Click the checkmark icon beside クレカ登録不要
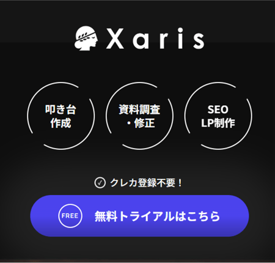Viewport: 275px width, 263px height. [100, 183]
